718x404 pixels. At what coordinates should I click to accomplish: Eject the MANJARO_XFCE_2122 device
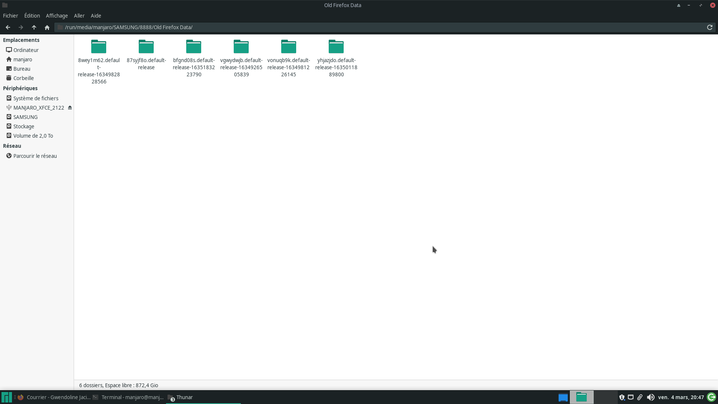pyautogui.click(x=70, y=108)
